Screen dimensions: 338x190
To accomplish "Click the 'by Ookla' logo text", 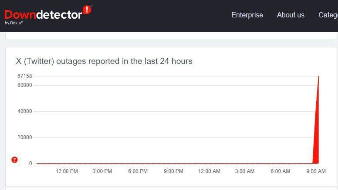I will click(14, 23).
